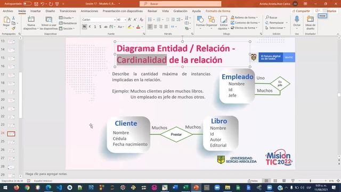Viewport: 341px width, 192px height.
Task: Open the font name Calibri dropdown
Action: (x=115, y=20)
